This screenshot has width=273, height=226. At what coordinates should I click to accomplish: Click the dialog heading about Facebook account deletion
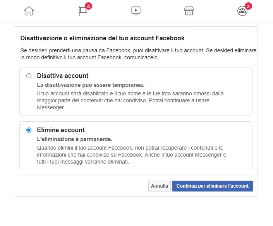point(102,38)
